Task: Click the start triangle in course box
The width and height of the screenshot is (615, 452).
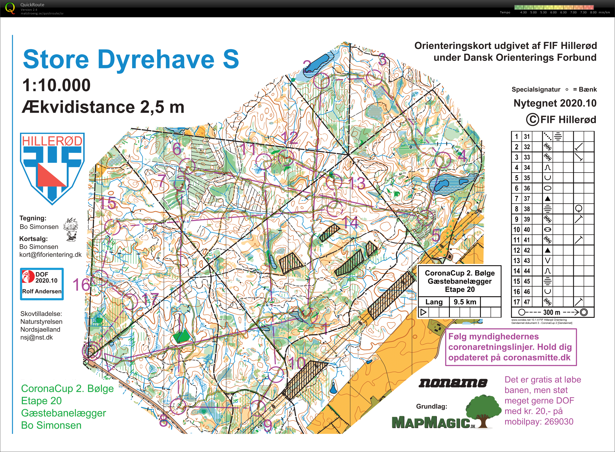Action: (x=423, y=312)
